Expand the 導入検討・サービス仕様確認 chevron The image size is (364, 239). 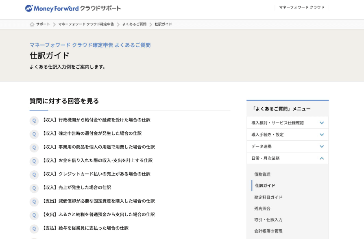[322, 123]
